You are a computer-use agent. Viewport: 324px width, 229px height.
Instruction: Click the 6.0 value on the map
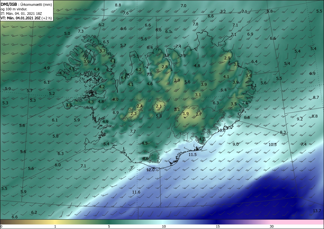pyautogui.click(x=58, y=165)
